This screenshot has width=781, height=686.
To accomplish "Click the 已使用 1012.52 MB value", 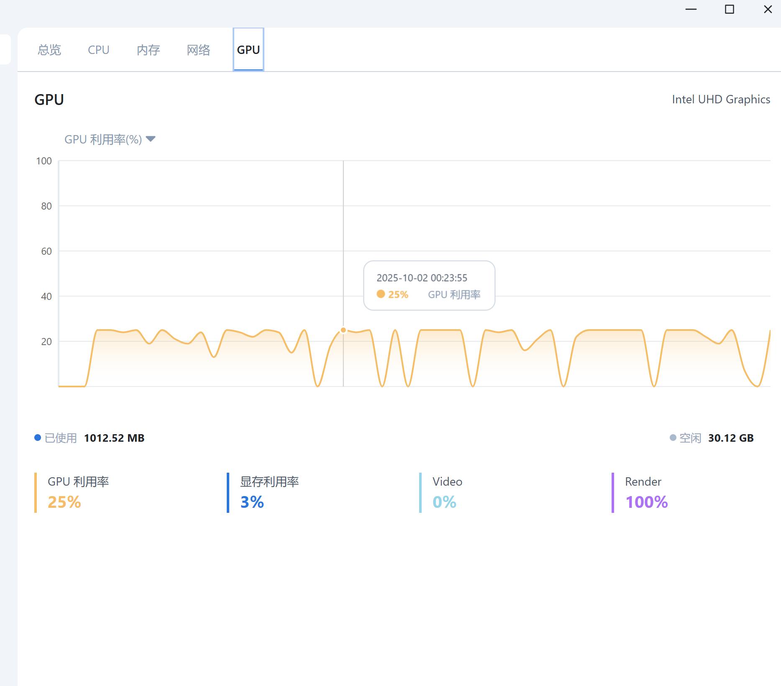I will [x=114, y=438].
